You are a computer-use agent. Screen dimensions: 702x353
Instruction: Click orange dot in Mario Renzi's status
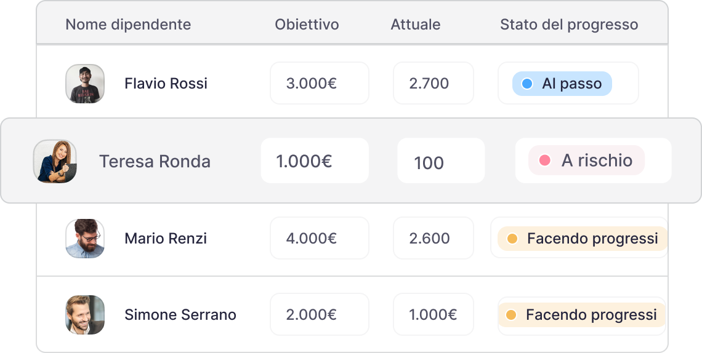pos(512,239)
